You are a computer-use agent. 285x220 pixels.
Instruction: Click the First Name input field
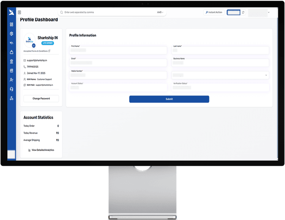118,50
